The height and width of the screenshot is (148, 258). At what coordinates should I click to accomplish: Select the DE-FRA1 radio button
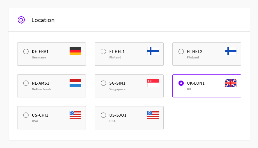tap(26, 51)
